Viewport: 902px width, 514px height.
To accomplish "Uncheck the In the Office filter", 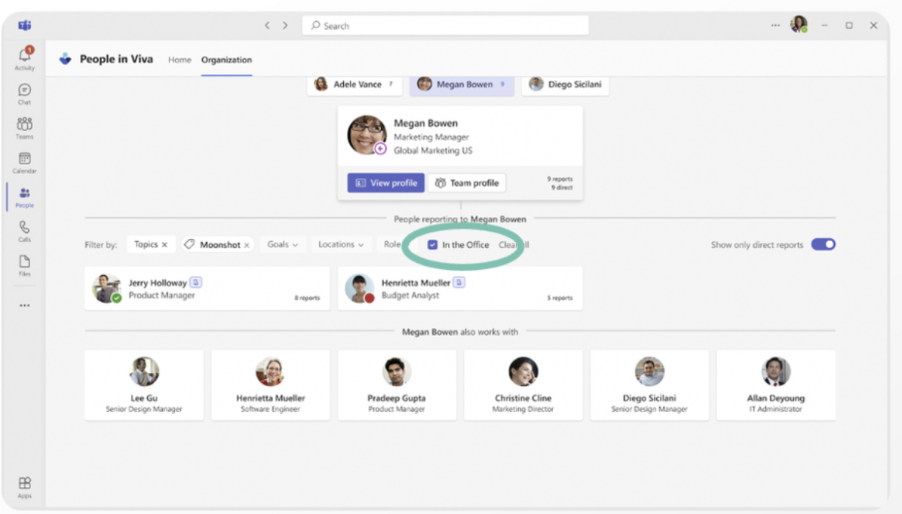I will (x=433, y=244).
